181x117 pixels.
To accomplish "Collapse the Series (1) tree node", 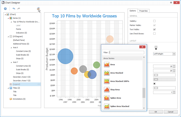I will (8, 18).
